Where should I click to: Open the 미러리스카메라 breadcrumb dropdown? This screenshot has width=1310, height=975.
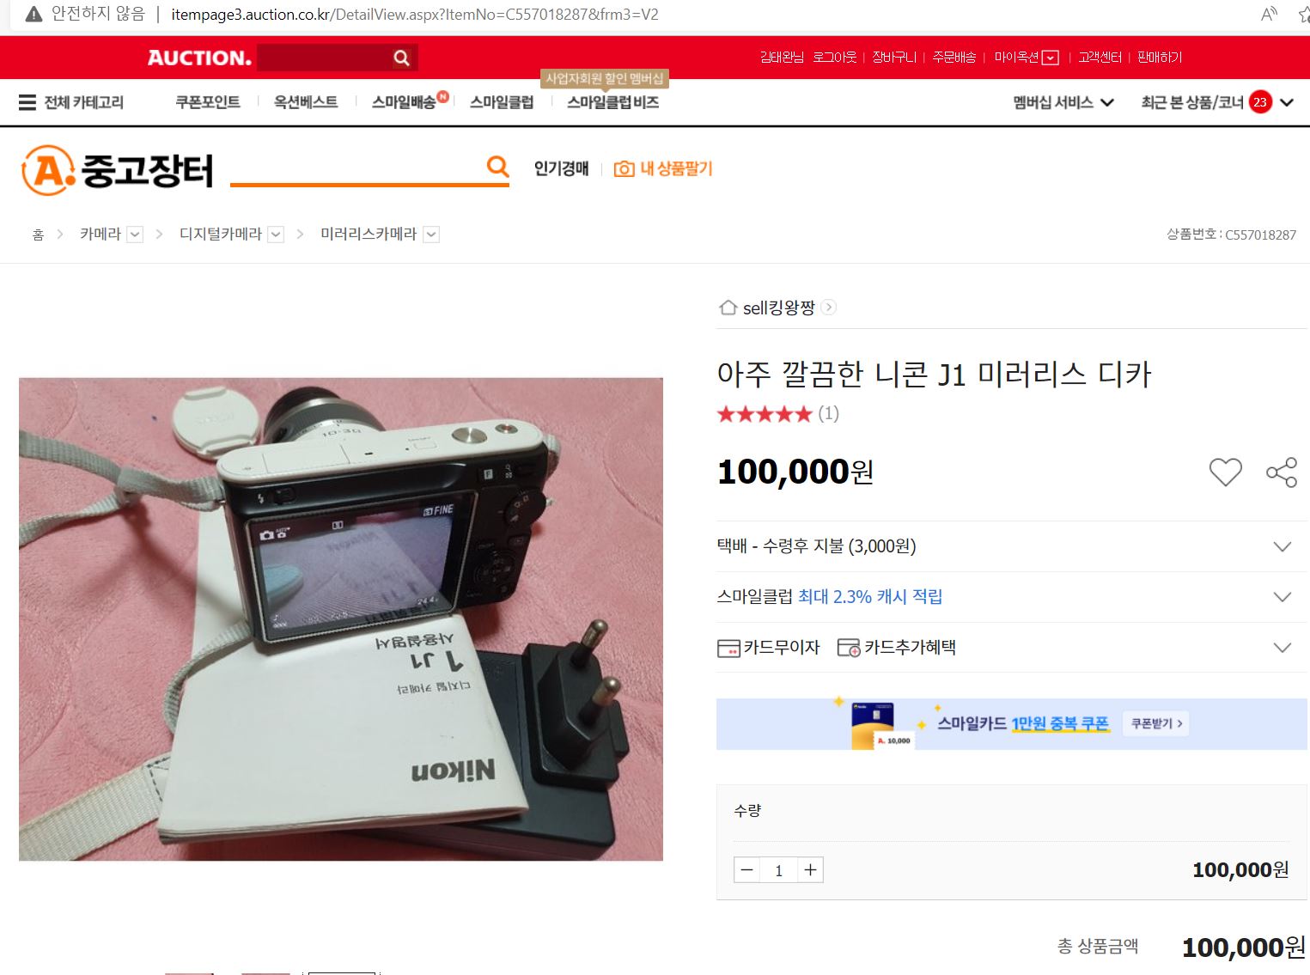(431, 235)
